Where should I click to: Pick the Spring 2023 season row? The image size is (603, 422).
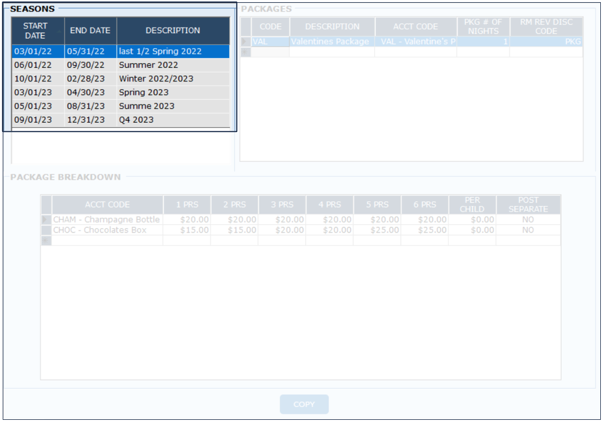tap(144, 92)
